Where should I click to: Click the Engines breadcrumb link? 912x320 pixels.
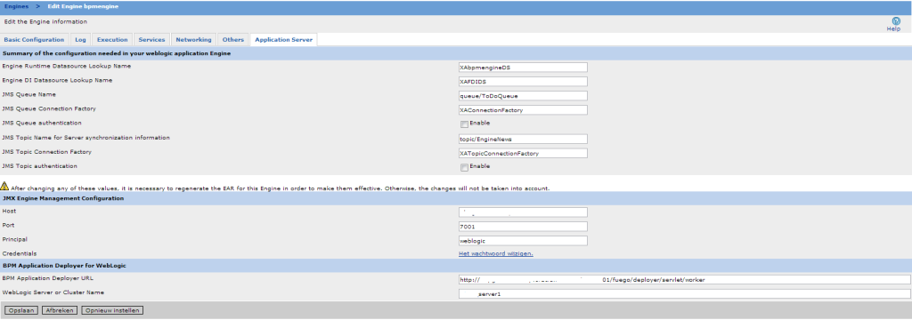[x=16, y=6]
